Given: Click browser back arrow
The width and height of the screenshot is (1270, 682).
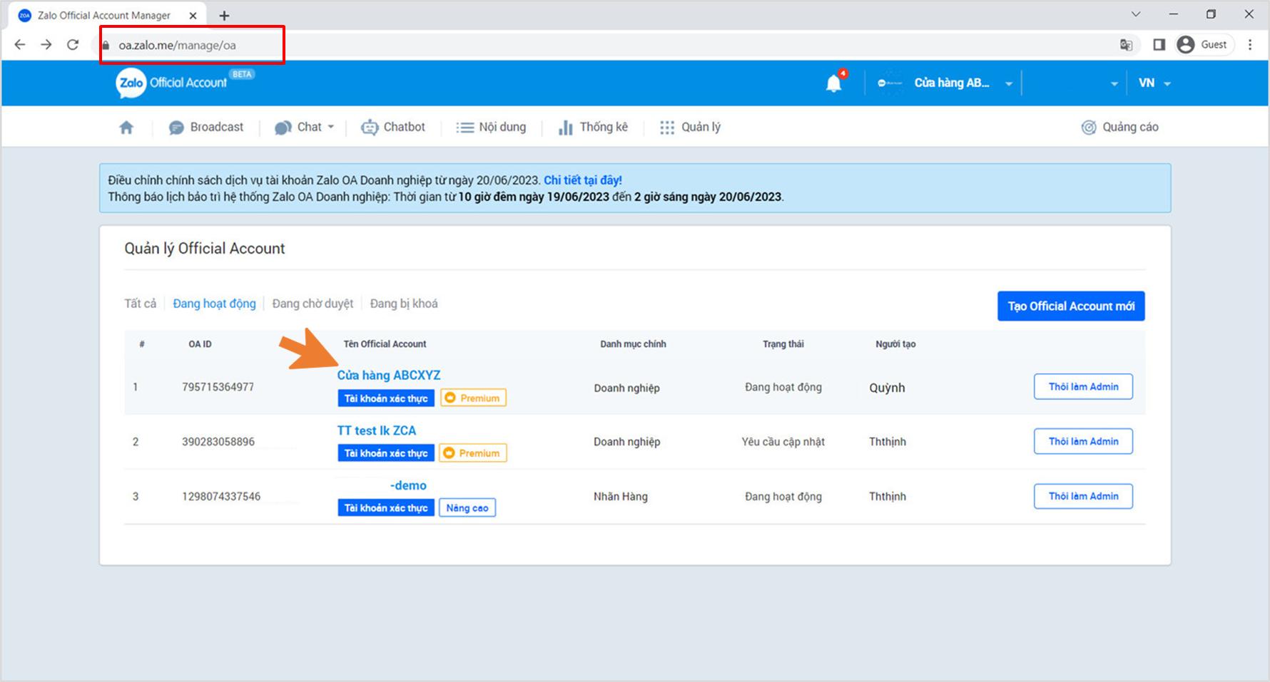Looking at the screenshot, I should (20, 45).
